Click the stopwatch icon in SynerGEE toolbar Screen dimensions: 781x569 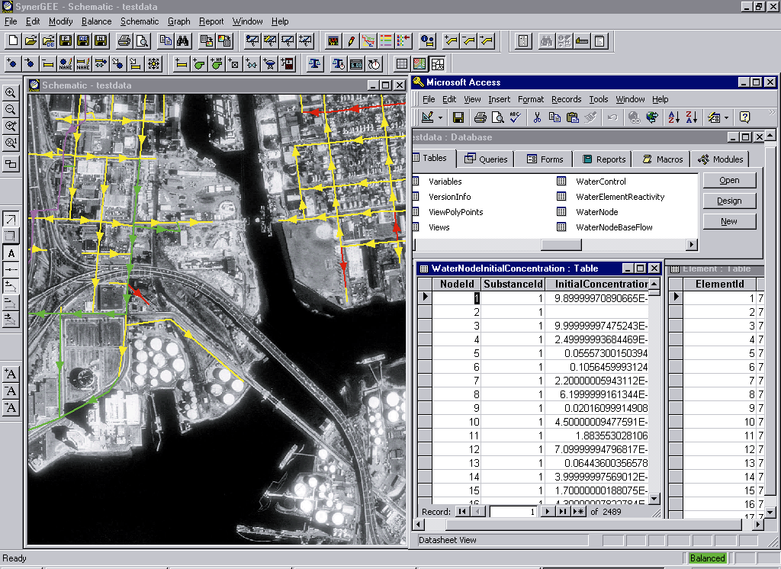[x=374, y=64]
